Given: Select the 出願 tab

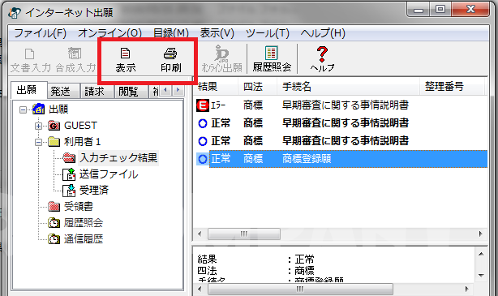Looking at the screenshot, I should pos(29,90).
